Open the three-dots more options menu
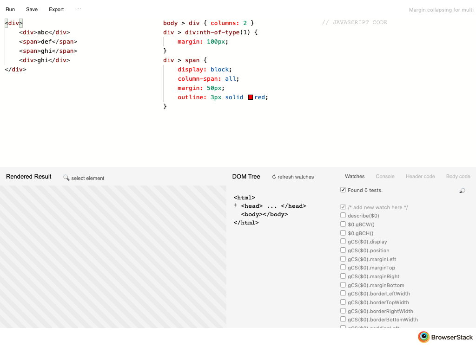The width and height of the screenshot is (476, 346). pos(78,9)
